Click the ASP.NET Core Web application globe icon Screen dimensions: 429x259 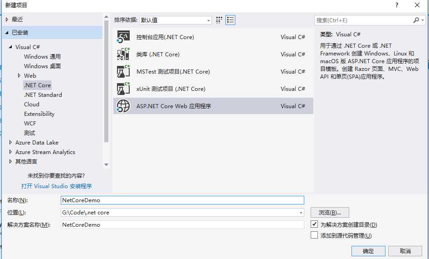pos(123,106)
